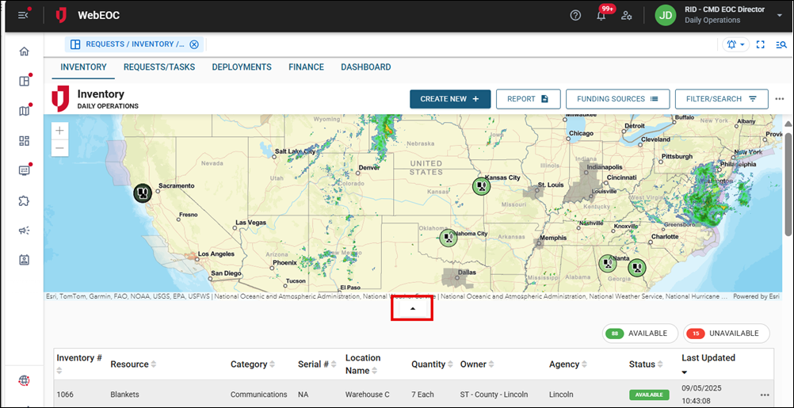Open the megaphone announcements sidebar icon
This screenshot has width=794, height=408.
coord(24,231)
